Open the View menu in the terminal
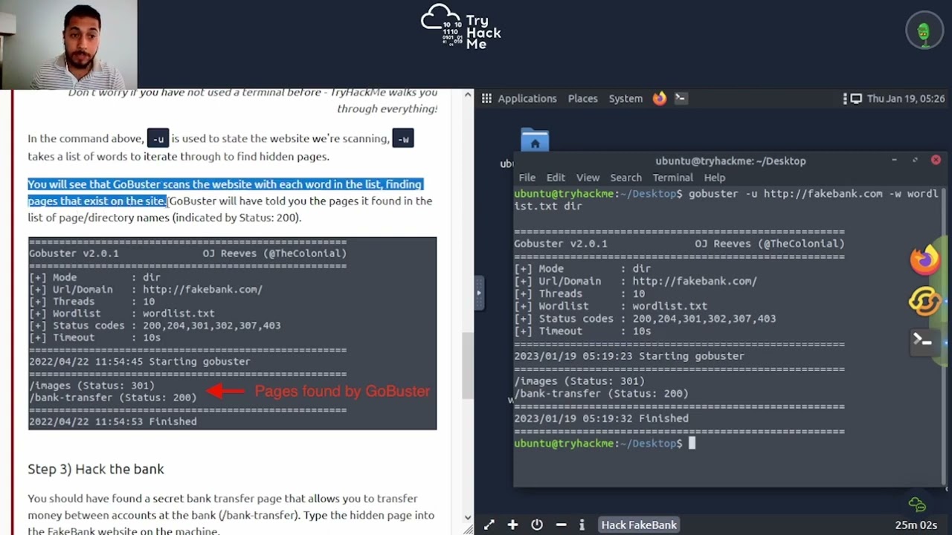 point(588,178)
